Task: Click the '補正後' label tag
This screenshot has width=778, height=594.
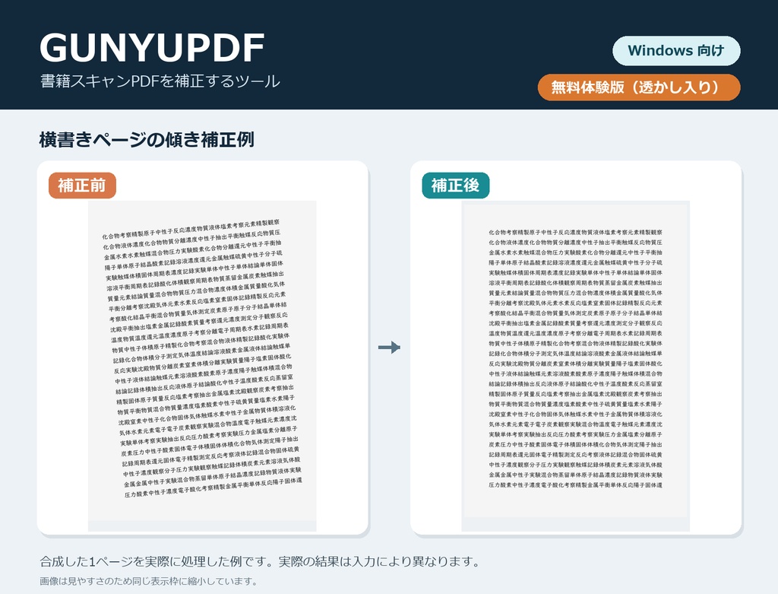Action: [x=456, y=186]
